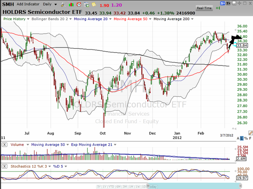Toggle logarithmic L scale mode
Image resolution: width=253 pixels, height=189 pixels.
pos(242,138)
